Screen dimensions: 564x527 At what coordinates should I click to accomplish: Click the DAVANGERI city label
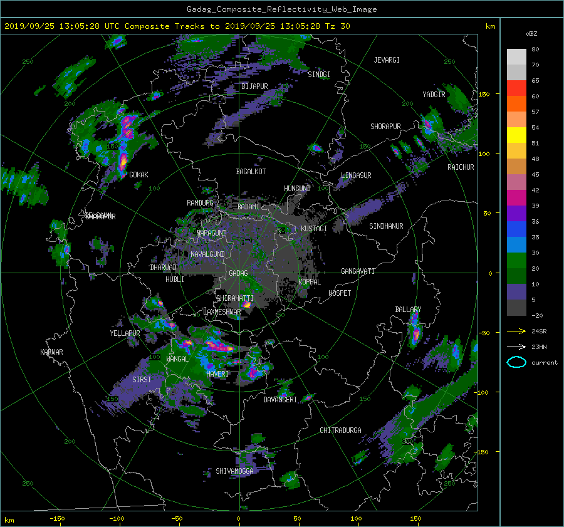click(x=280, y=400)
